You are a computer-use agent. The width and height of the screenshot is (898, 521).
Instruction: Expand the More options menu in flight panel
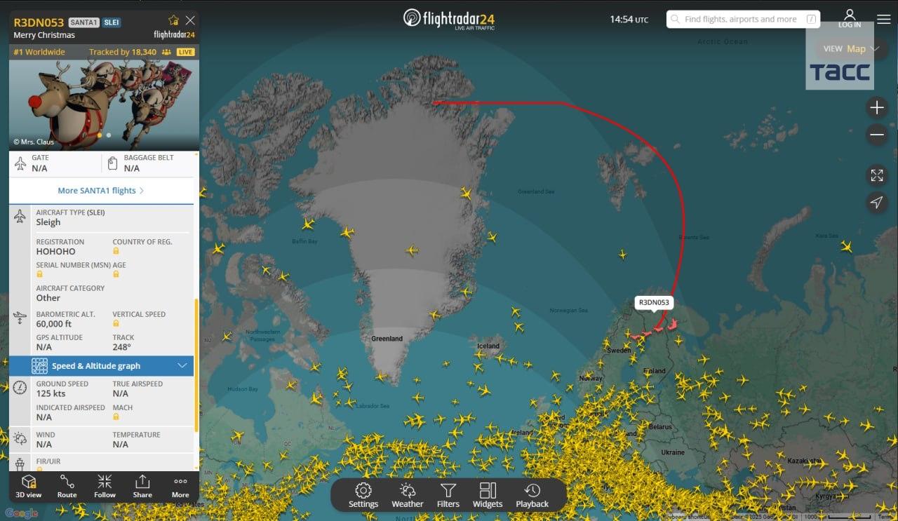click(180, 486)
